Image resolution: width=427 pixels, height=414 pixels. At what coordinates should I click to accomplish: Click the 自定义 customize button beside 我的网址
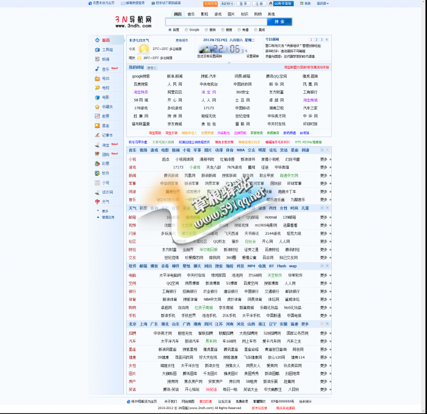click(152, 67)
